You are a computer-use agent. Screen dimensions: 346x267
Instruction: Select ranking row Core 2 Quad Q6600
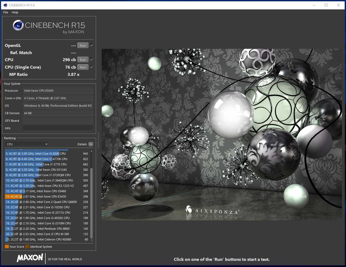(47, 202)
